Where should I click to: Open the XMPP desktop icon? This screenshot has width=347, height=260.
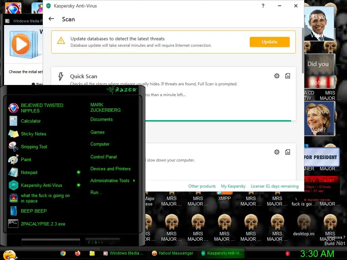(224, 196)
